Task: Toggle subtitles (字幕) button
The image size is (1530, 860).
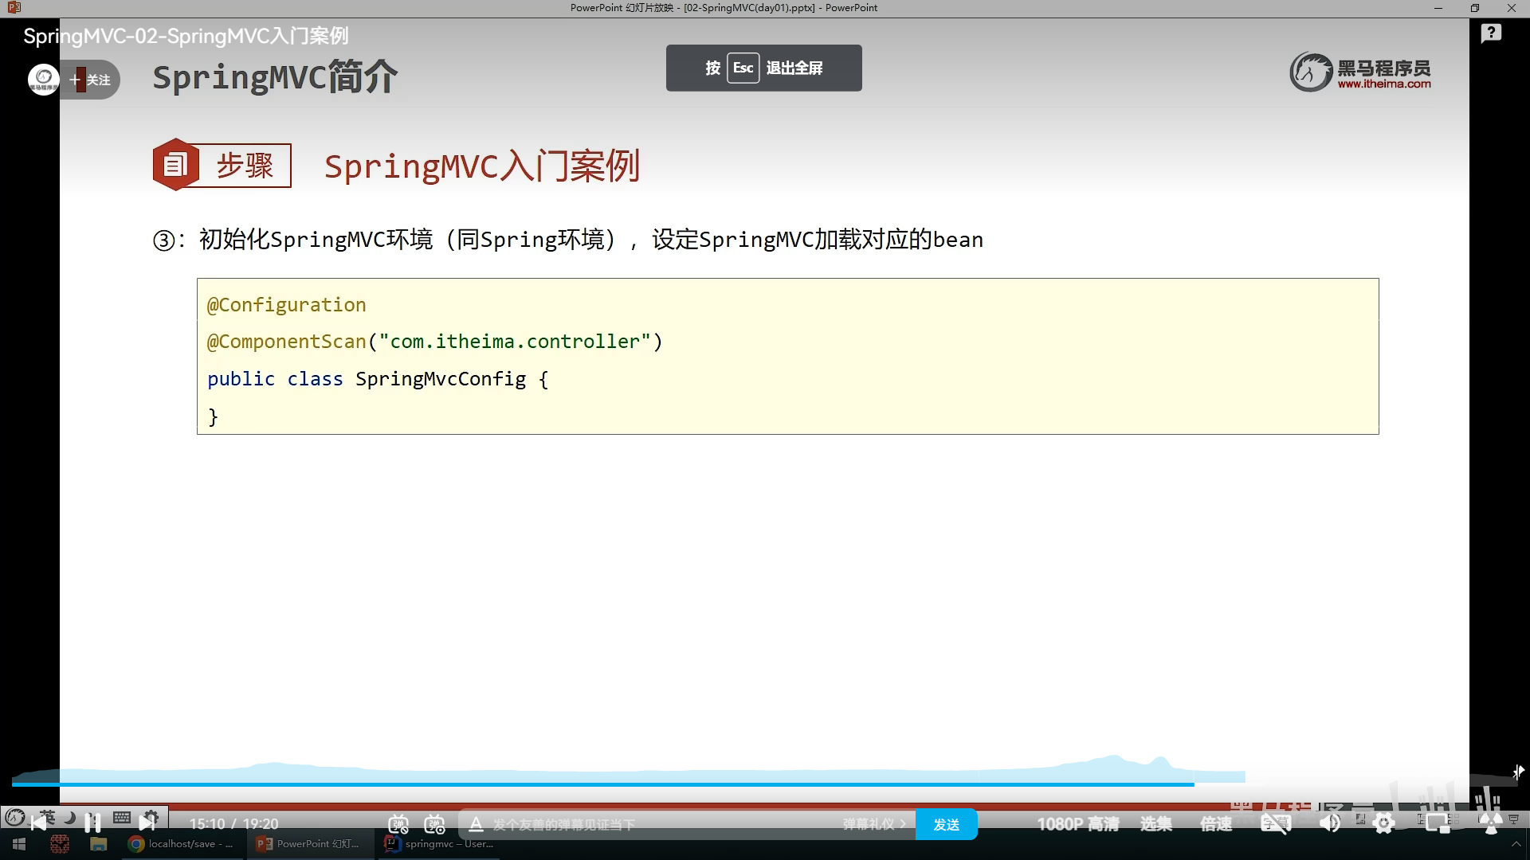Action: pos(1275,823)
